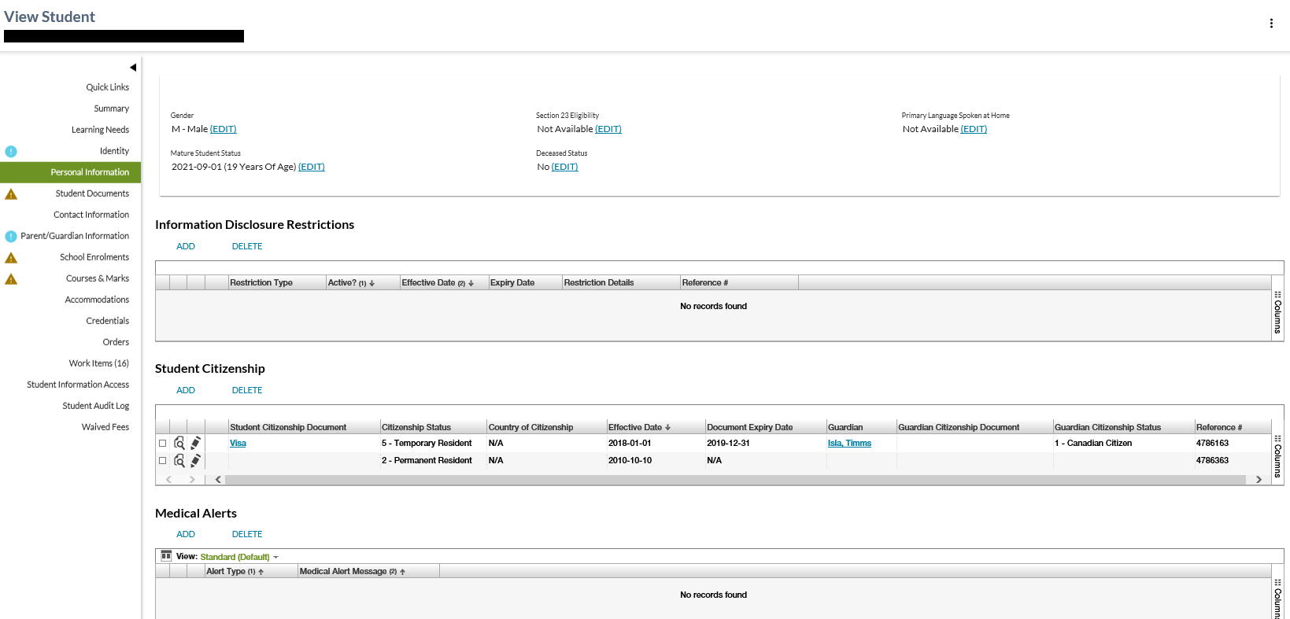The height and width of the screenshot is (619, 1290).
Task: Click edit pencil icon for Temporary Resident row
Action: coord(196,443)
